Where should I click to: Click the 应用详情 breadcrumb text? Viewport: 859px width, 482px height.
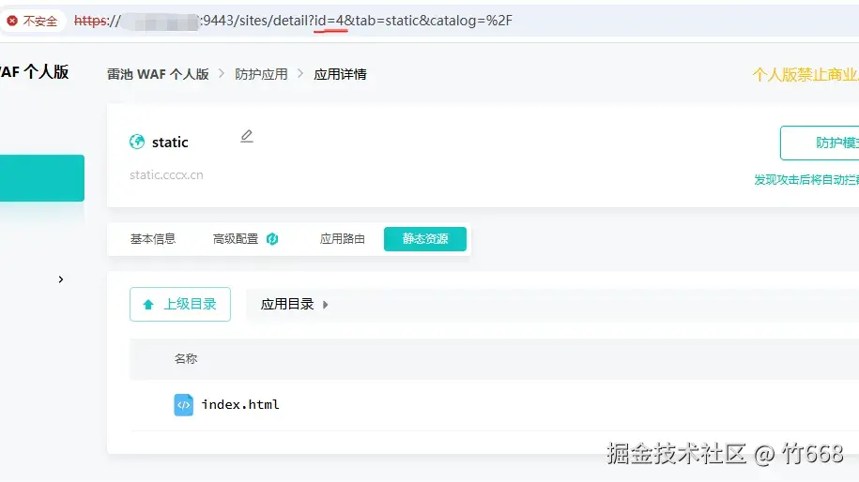tap(340, 74)
